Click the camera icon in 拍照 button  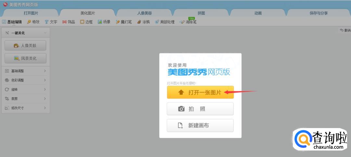(181, 109)
